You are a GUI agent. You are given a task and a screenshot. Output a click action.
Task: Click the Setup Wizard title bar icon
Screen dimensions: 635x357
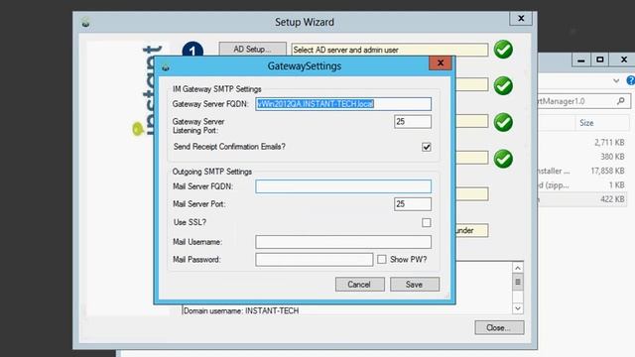coord(85,22)
